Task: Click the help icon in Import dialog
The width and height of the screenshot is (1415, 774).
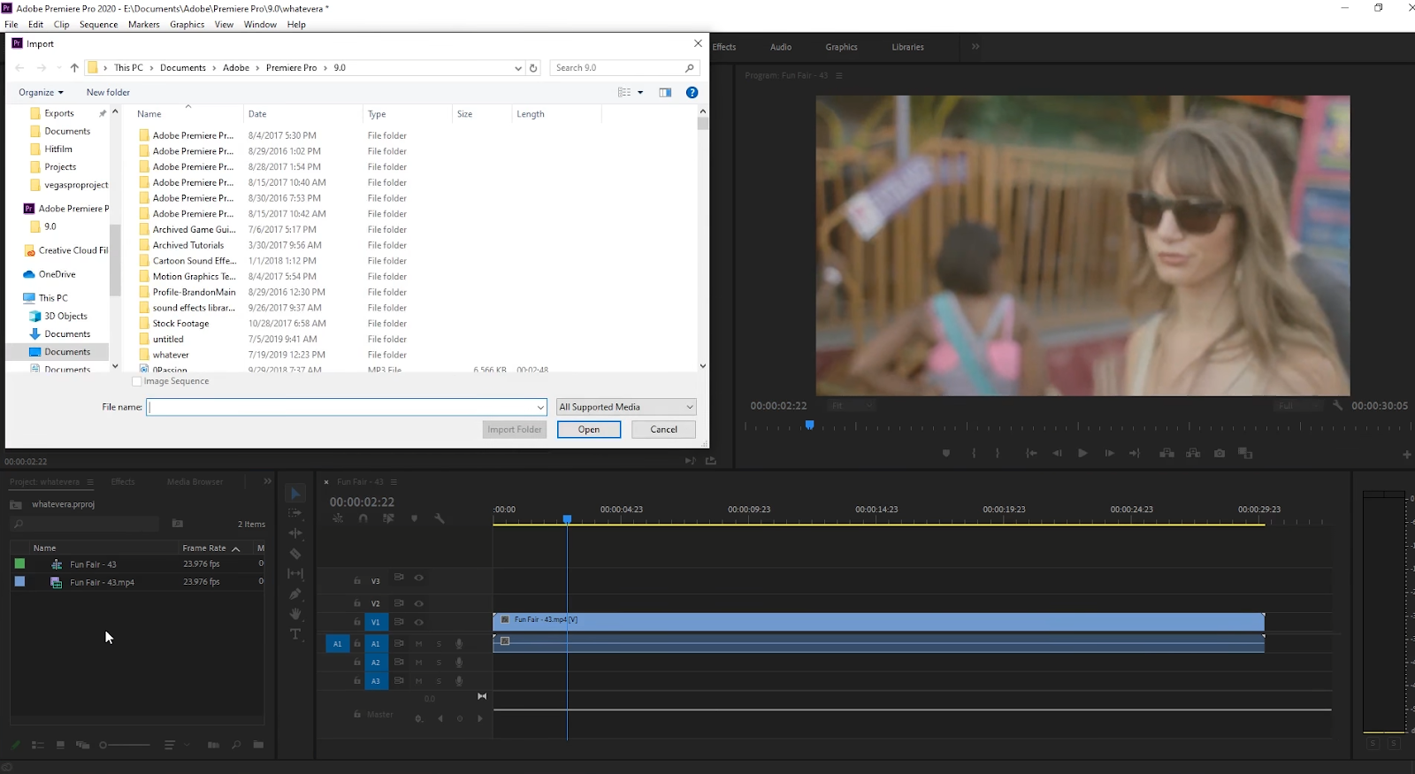Action: point(692,92)
